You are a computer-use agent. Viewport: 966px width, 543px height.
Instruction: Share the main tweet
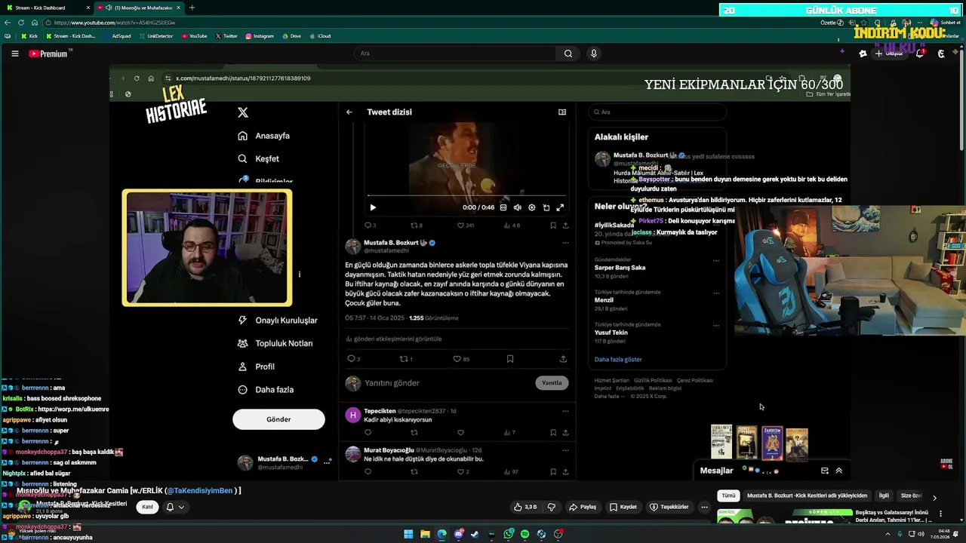(563, 359)
